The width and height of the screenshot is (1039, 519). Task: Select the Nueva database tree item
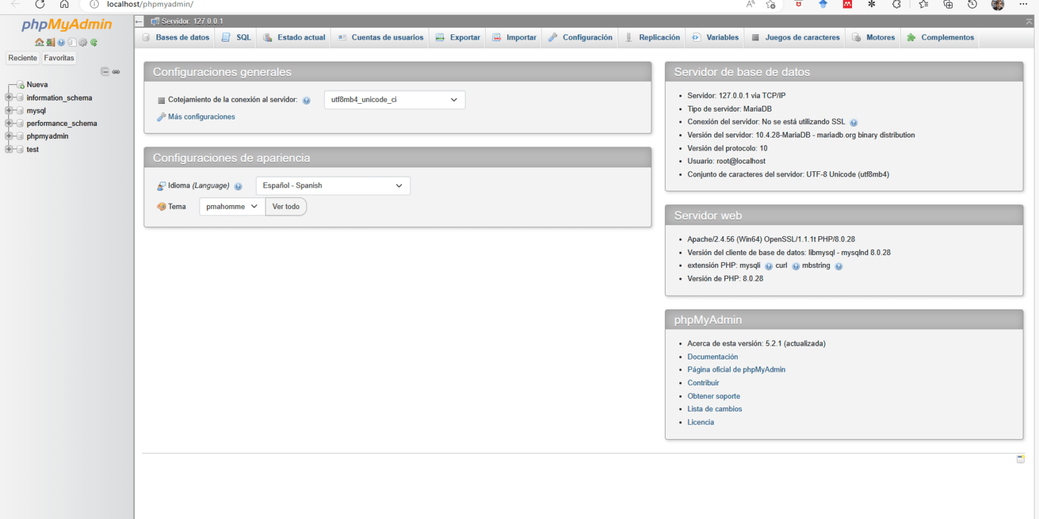[x=37, y=84]
